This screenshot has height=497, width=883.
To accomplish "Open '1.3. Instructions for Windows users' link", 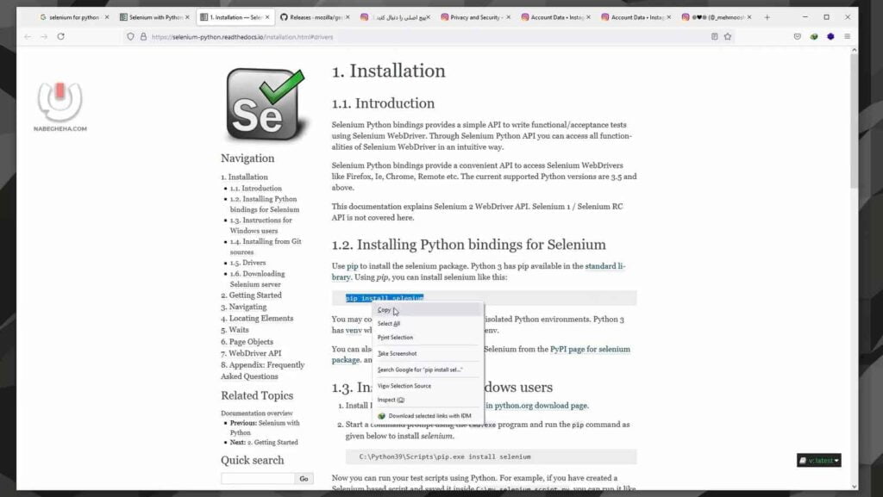I will [x=260, y=226].
